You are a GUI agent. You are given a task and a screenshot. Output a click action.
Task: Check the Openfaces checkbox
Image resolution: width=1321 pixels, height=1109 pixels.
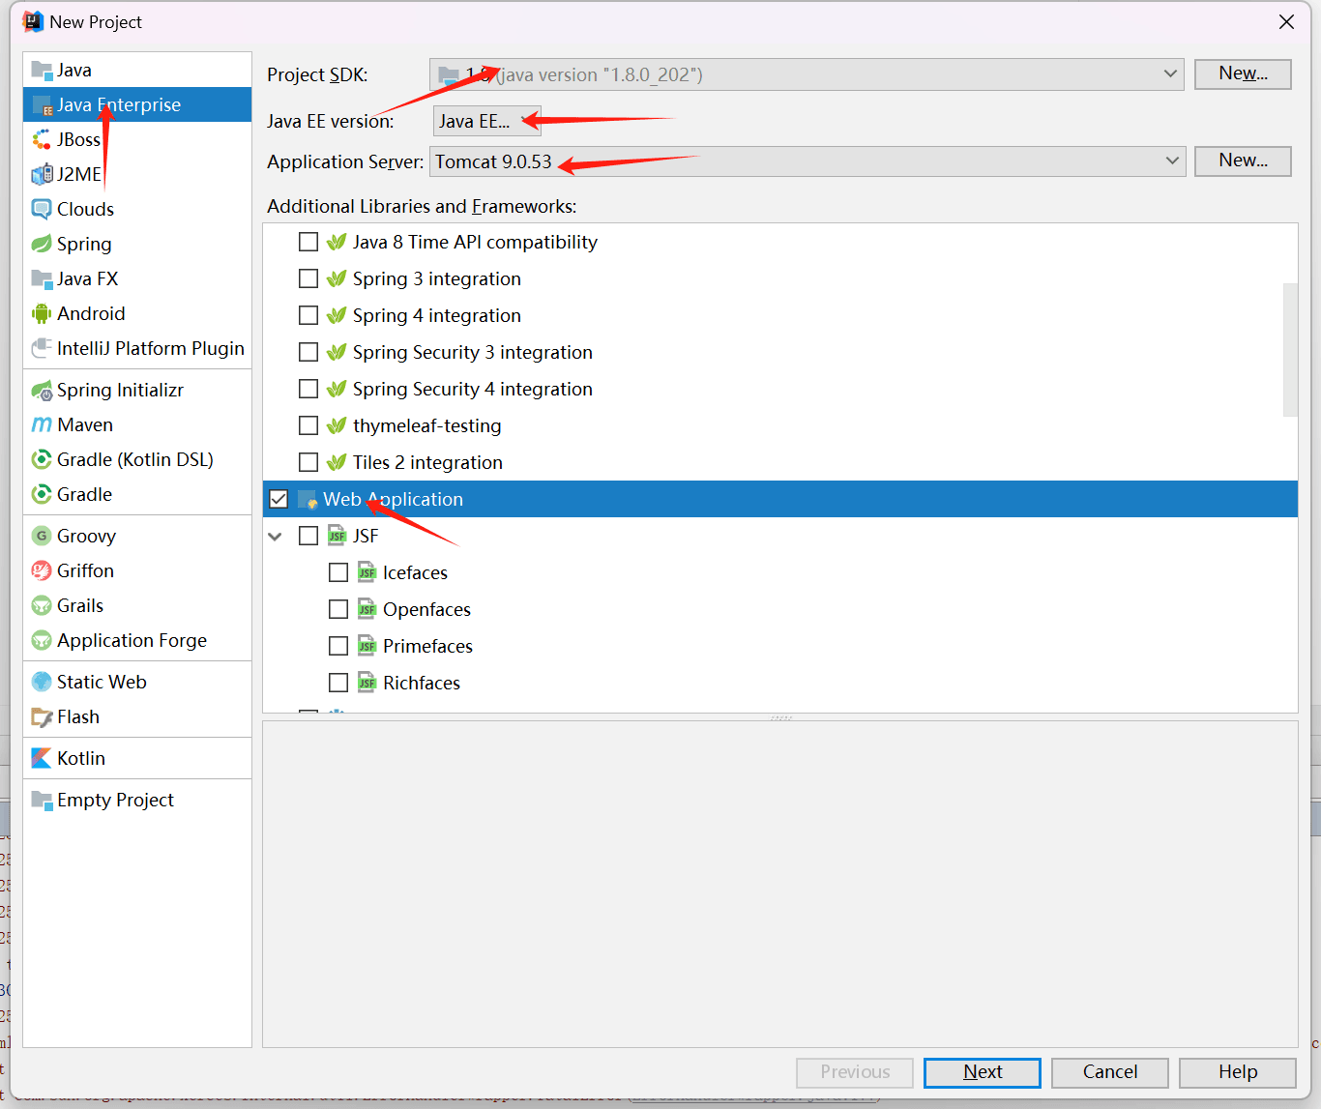tap(338, 609)
